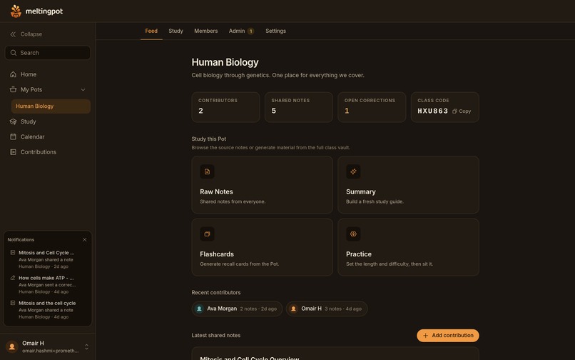
Task: Click the Study graduation cap icon
Action: (x=14, y=121)
